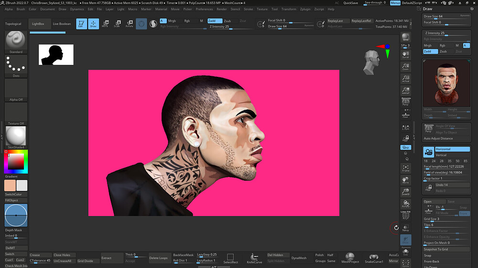Click the Delete Loops button
Image resolution: width=478 pixels, height=268 pixels.
tap(158, 258)
